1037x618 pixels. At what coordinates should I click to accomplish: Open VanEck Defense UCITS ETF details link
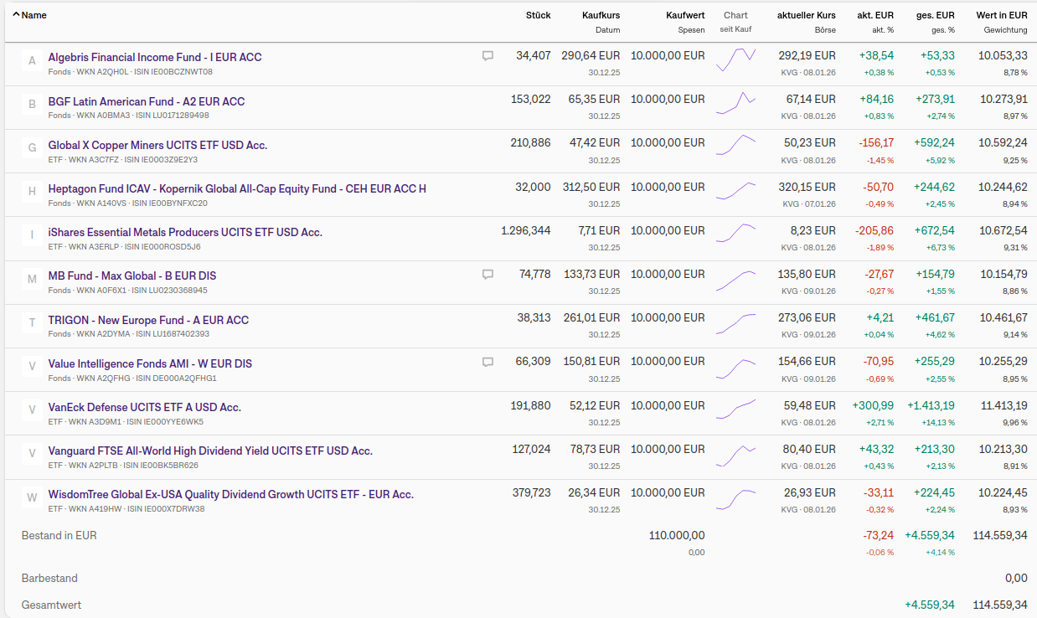[x=144, y=407]
